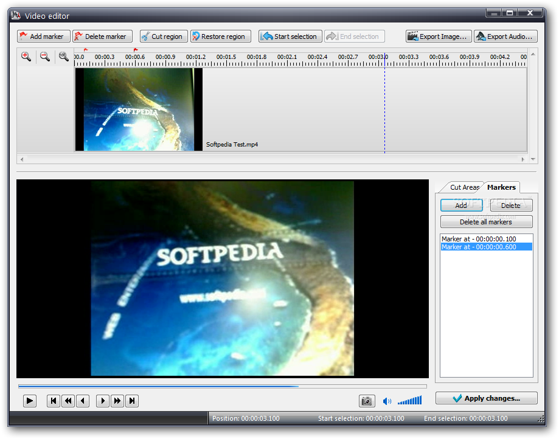559x439 pixels.
Task: Click the Softpedia Test.mp4 filename label
Action: 232,144
